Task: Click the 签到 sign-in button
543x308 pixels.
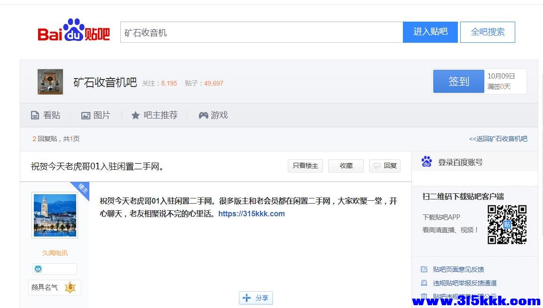Action: [458, 81]
